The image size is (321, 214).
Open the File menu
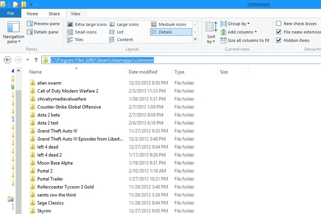click(10, 14)
